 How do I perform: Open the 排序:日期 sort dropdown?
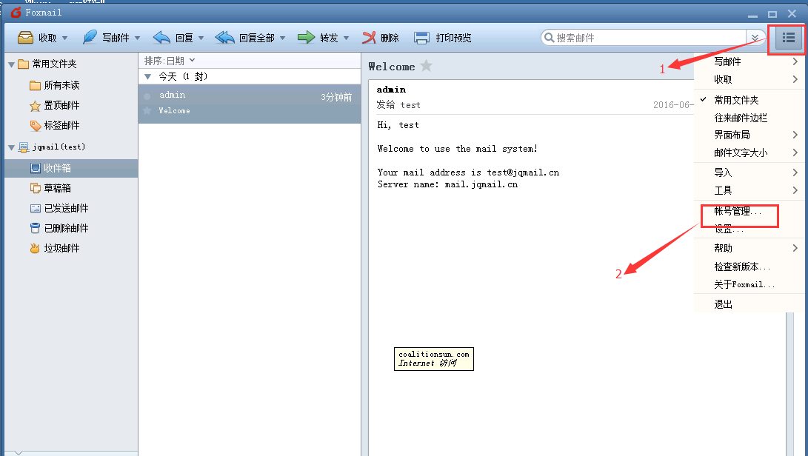170,61
